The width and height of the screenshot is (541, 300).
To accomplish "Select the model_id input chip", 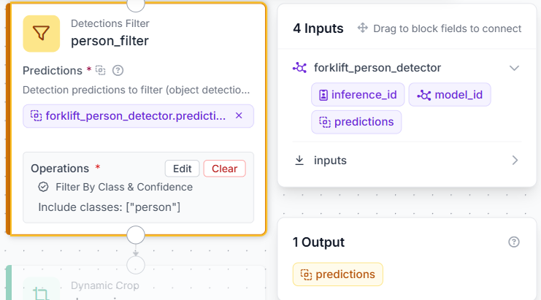I will pyautogui.click(x=450, y=94).
